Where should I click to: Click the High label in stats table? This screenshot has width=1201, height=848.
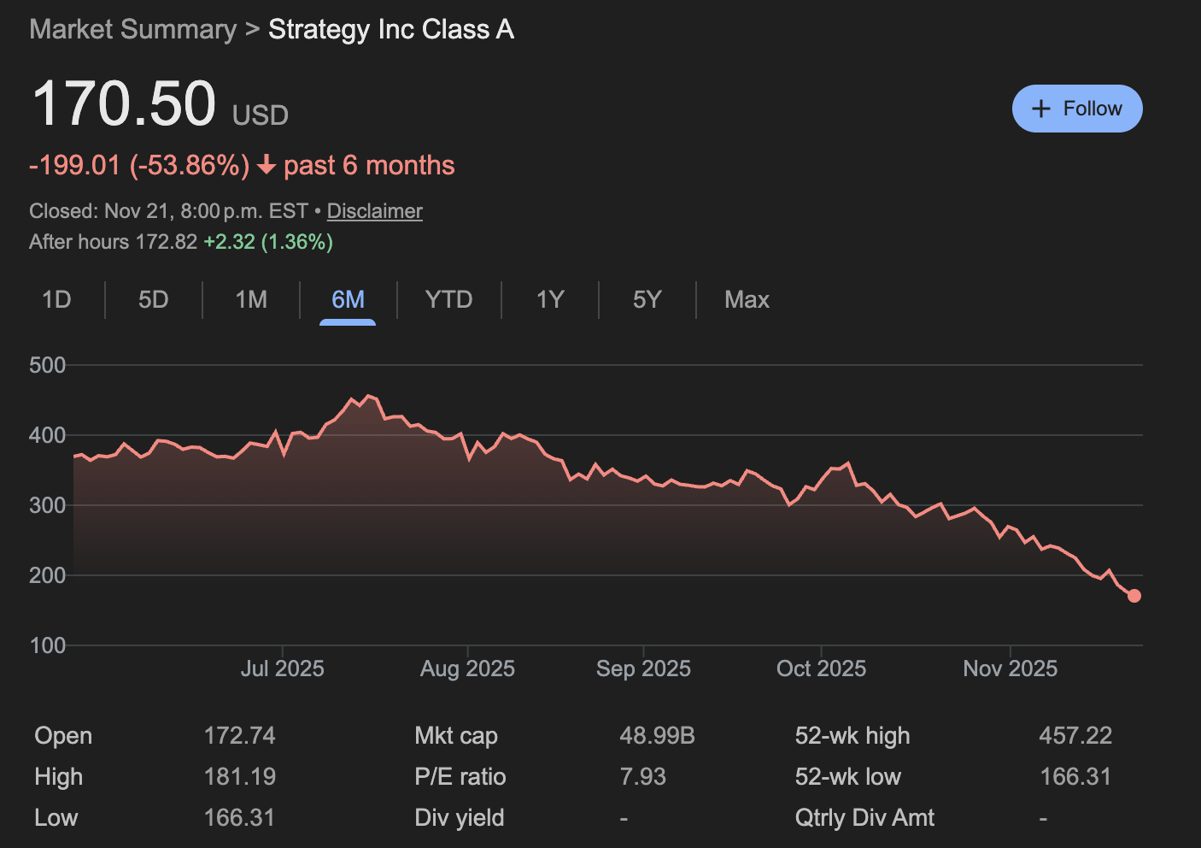click(59, 777)
